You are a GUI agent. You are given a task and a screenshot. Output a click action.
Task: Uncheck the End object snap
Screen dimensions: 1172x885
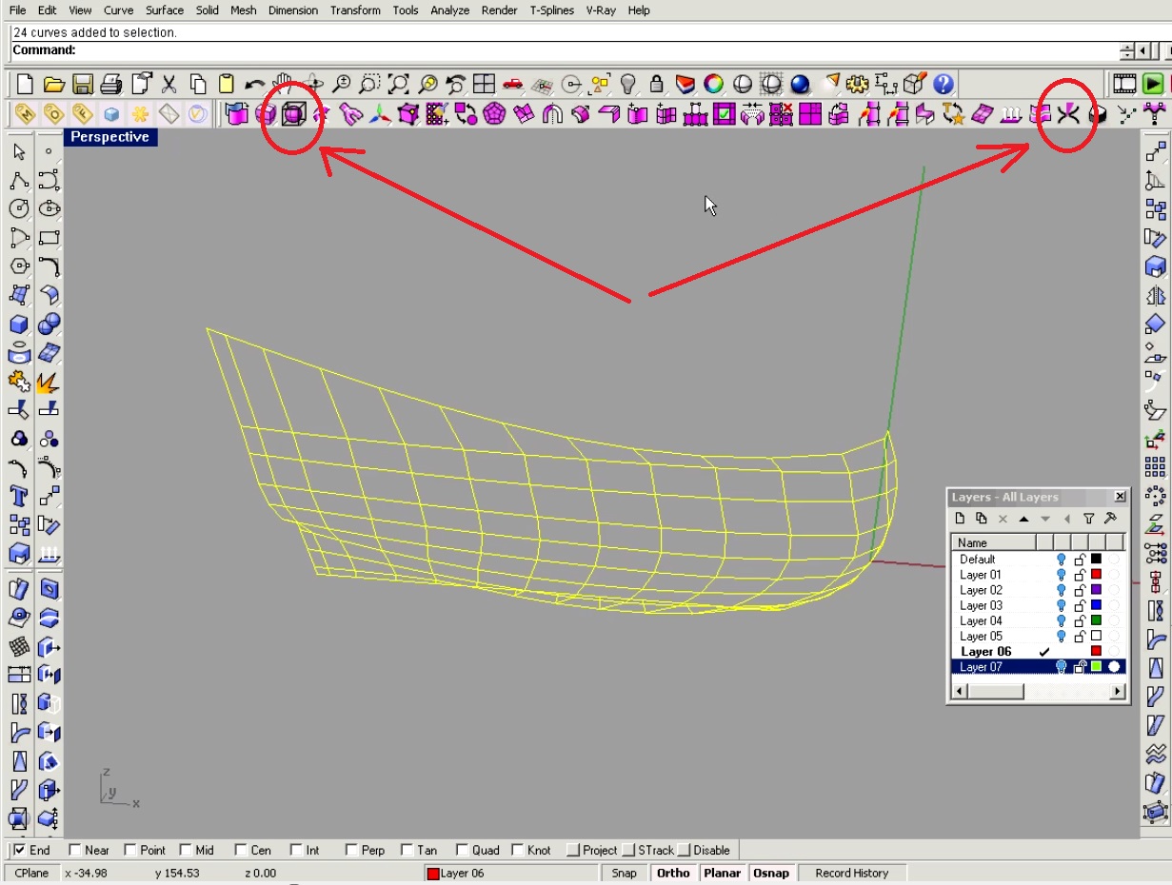(19, 850)
